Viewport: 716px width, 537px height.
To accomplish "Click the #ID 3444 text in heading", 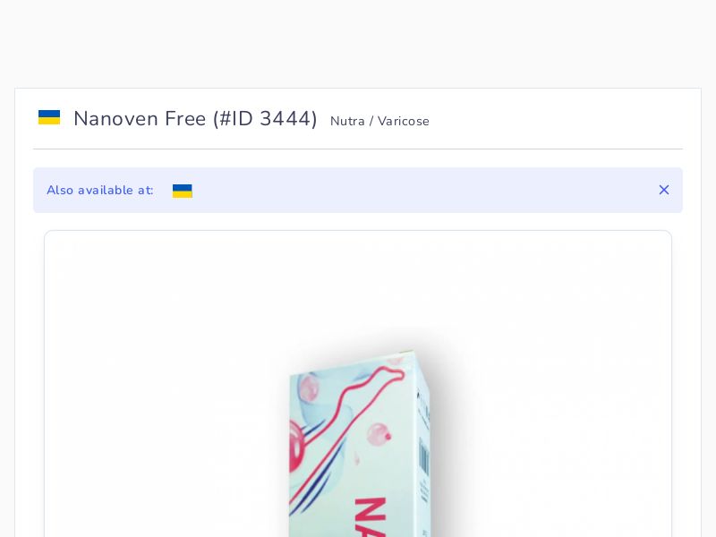I will pyautogui.click(x=265, y=119).
